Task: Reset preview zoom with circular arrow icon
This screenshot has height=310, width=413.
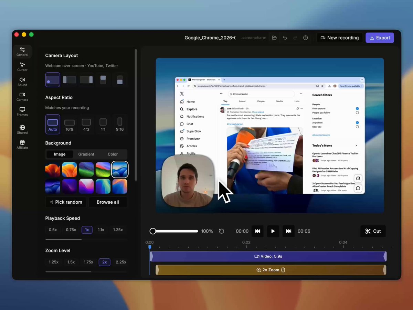Action: coord(222,231)
